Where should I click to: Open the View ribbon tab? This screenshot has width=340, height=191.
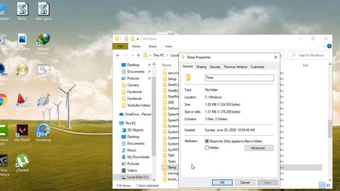coord(168,46)
